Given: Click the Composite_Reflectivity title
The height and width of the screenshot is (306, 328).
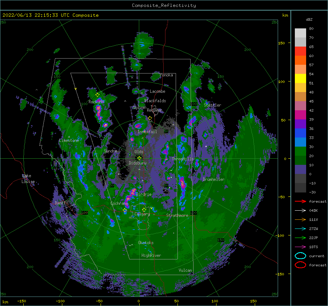Looking at the screenshot, I should (x=164, y=5).
